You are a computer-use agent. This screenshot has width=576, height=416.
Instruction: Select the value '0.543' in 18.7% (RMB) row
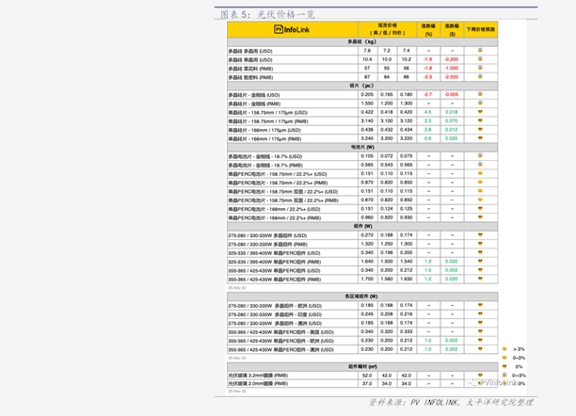tap(387, 165)
